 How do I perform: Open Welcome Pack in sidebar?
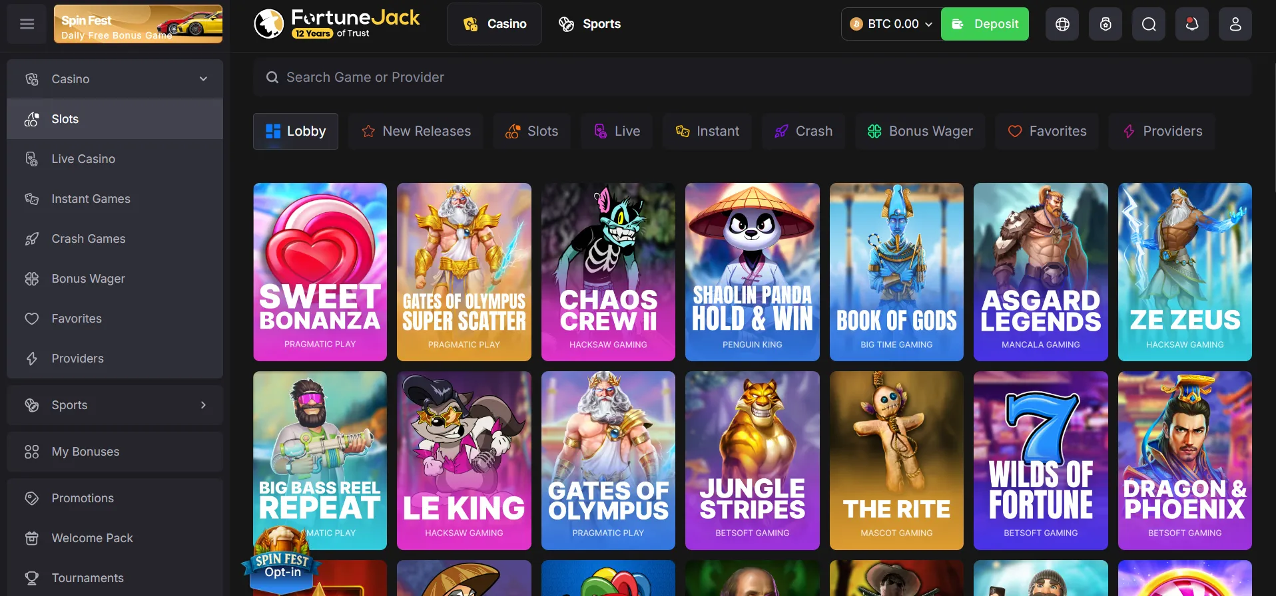pyautogui.click(x=115, y=538)
